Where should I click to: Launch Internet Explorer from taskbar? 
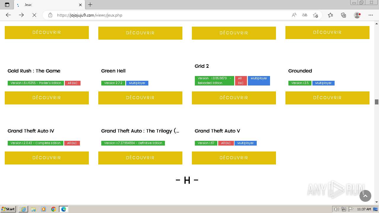pyautogui.click(x=23, y=209)
